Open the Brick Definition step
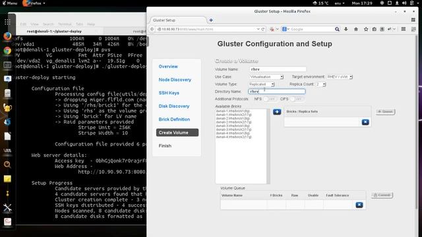Image resolution: width=422 pixels, height=237 pixels. [x=174, y=119]
